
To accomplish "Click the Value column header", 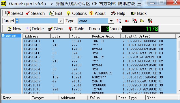I will click(102, 98).
